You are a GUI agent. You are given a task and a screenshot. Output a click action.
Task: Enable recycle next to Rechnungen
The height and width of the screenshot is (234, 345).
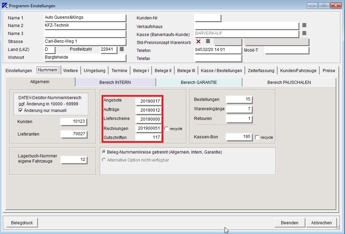pos(166,129)
